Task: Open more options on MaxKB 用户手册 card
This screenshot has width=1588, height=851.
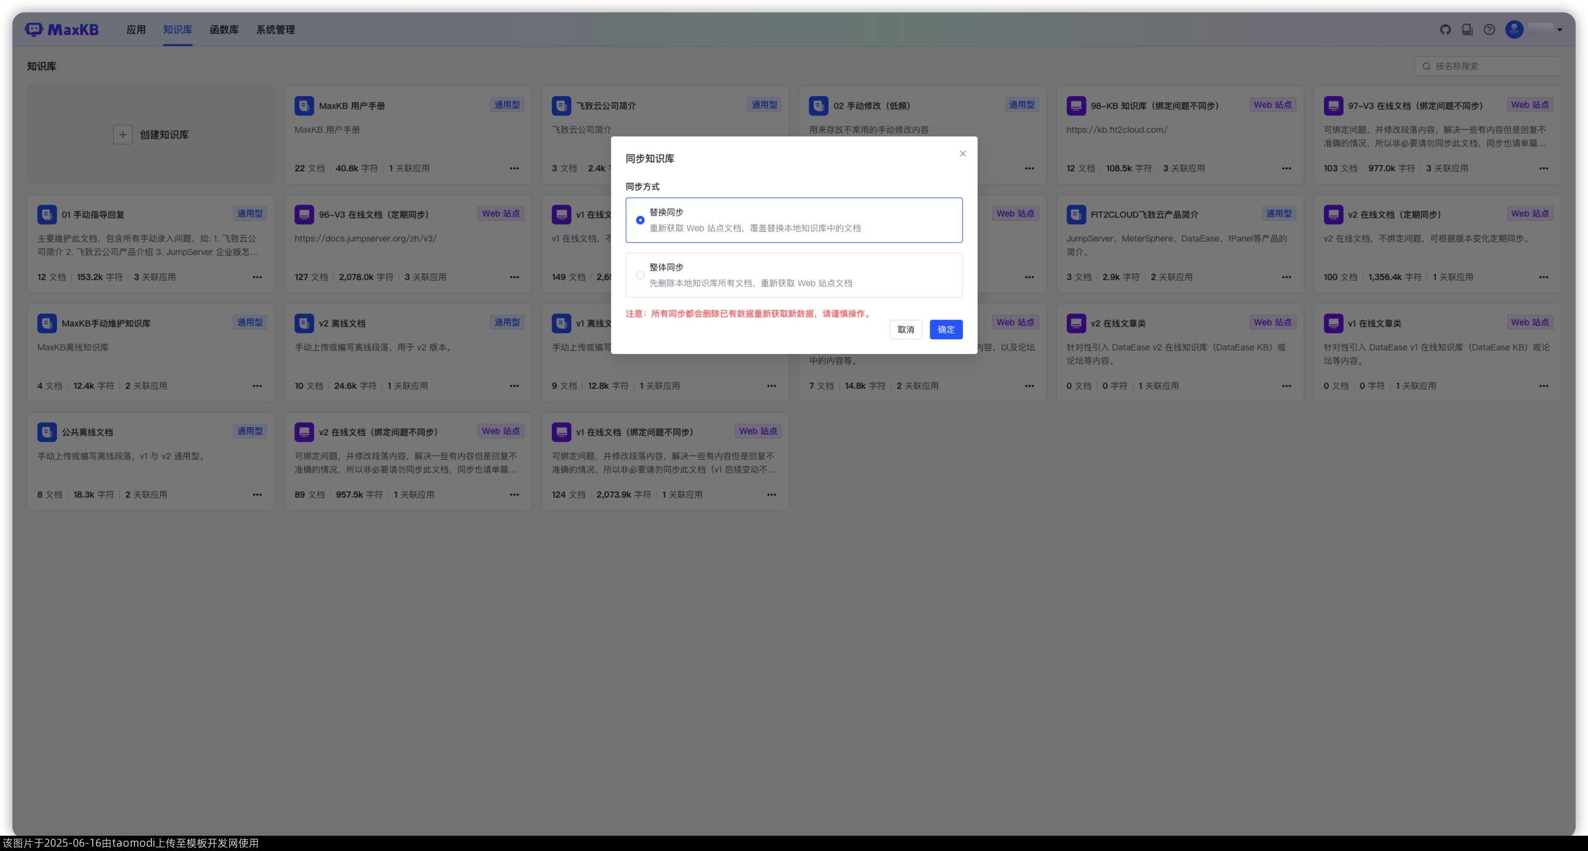Action: click(x=514, y=168)
